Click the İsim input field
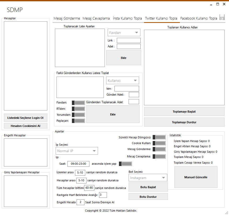 127,89
